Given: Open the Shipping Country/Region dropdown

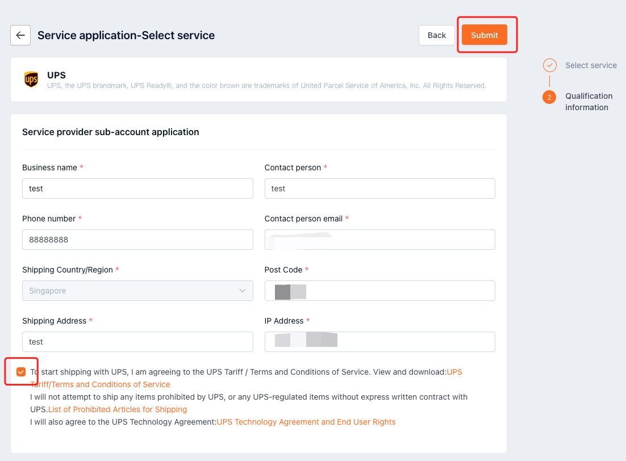Looking at the screenshot, I should click(x=137, y=290).
